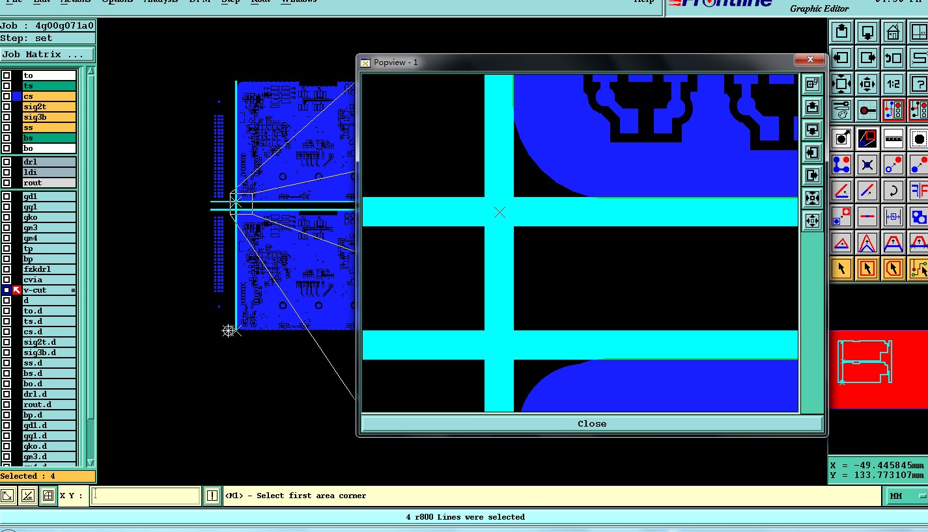Select layer name 'bs' in list
Screen dimensions: 928x532
(x=49, y=138)
